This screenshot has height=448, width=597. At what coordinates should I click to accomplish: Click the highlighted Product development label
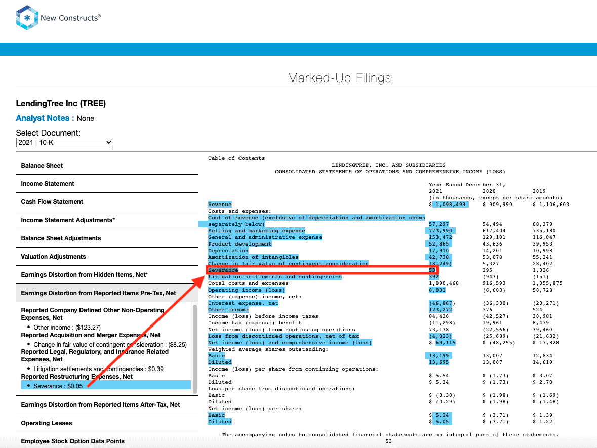pos(240,244)
